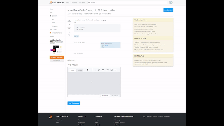Click the Explore Collectives star icon
Screen dimensions: 224x126
(x=50, y=33)
